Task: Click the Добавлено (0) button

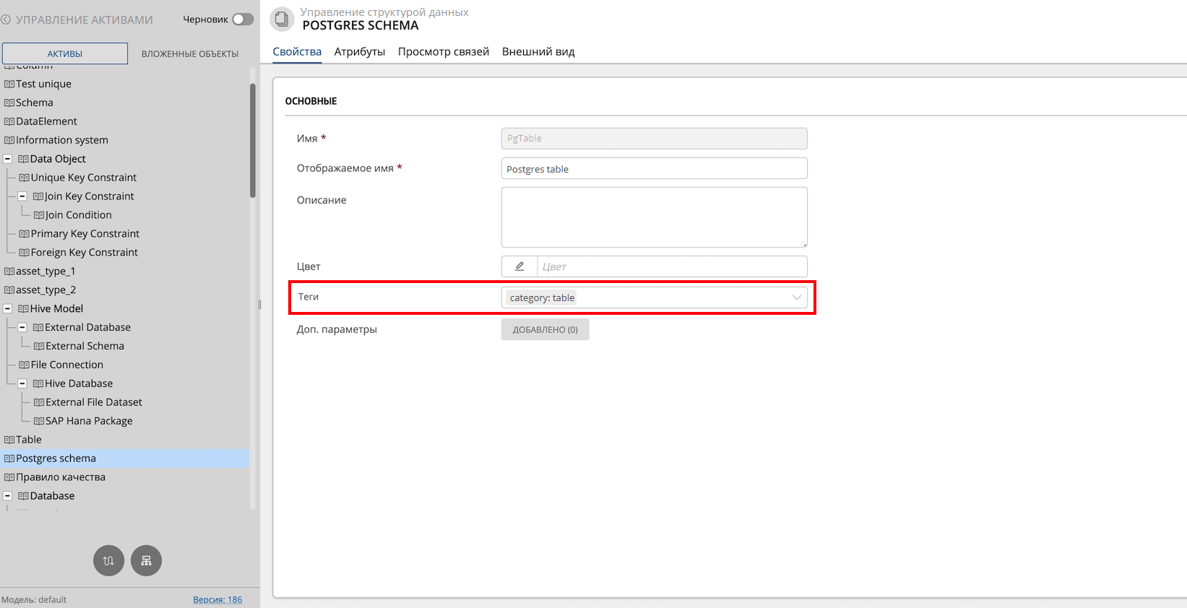Action: 545,329
